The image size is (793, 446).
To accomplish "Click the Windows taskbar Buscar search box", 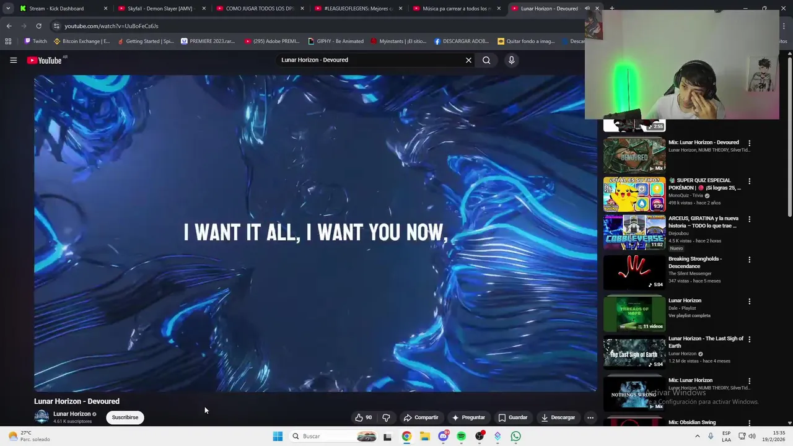I will [333, 436].
